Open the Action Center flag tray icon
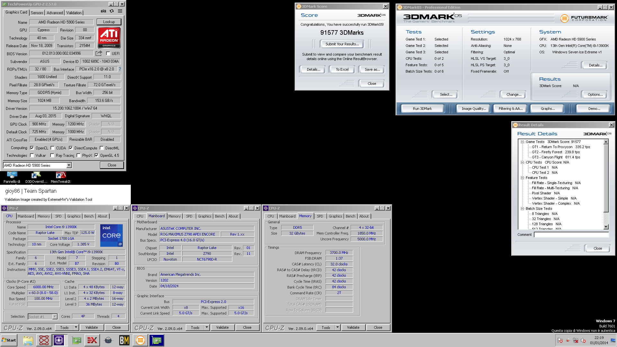The height and width of the screenshot is (347, 617). pos(560,341)
